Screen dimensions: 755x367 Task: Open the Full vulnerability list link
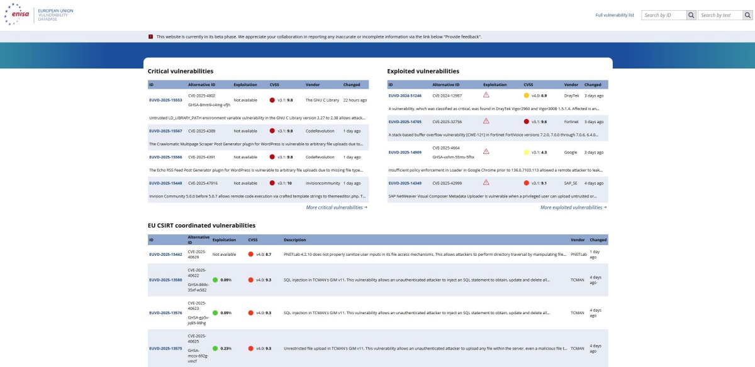615,15
